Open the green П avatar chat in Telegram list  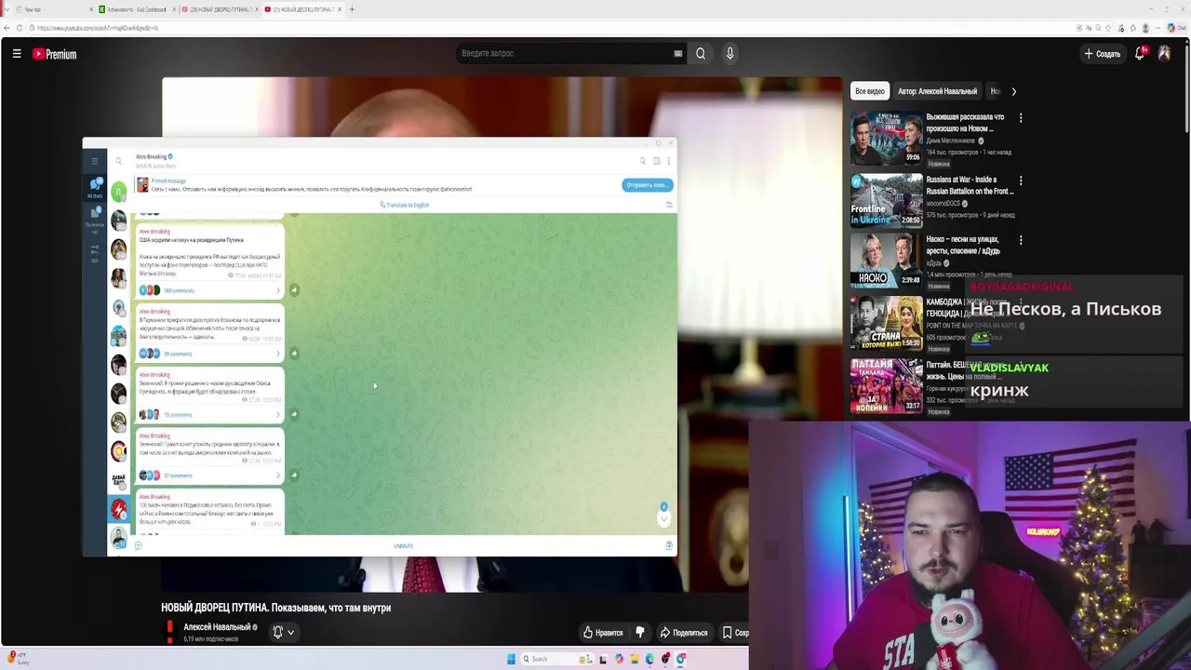coord(118,192)
